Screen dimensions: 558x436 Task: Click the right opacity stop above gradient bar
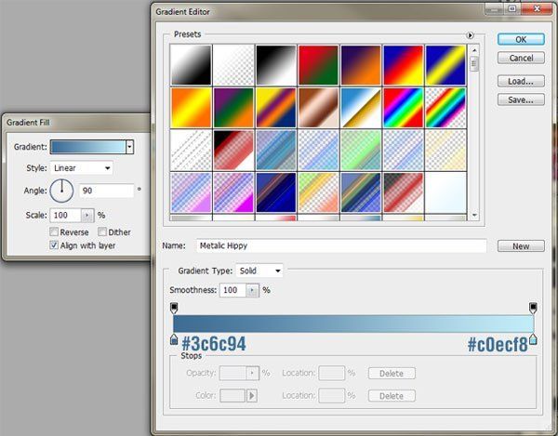[533, 308]
